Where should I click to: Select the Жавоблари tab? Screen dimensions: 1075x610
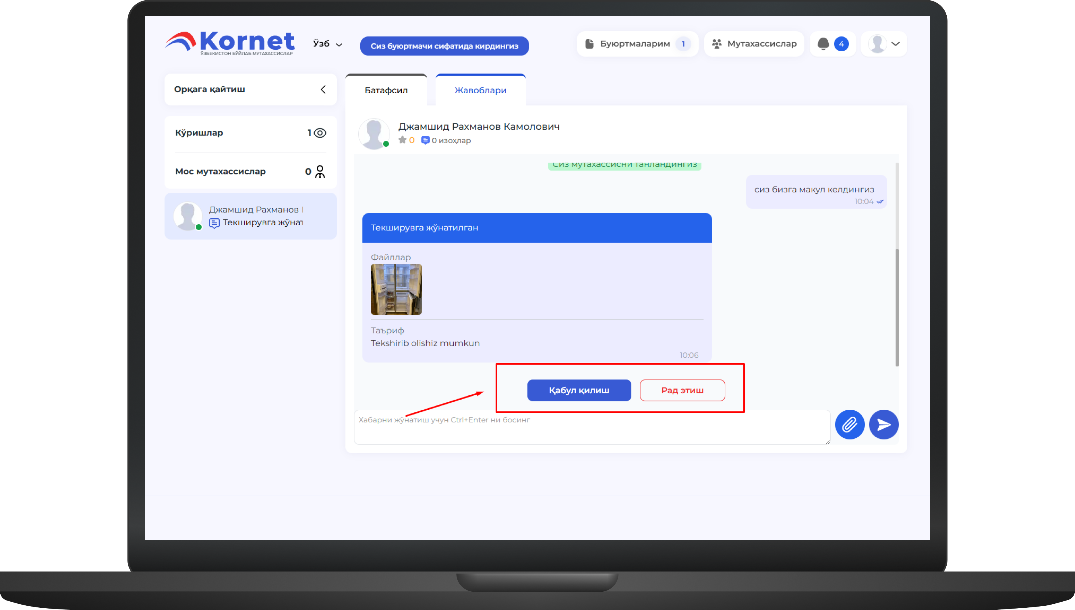coord(480,90)
